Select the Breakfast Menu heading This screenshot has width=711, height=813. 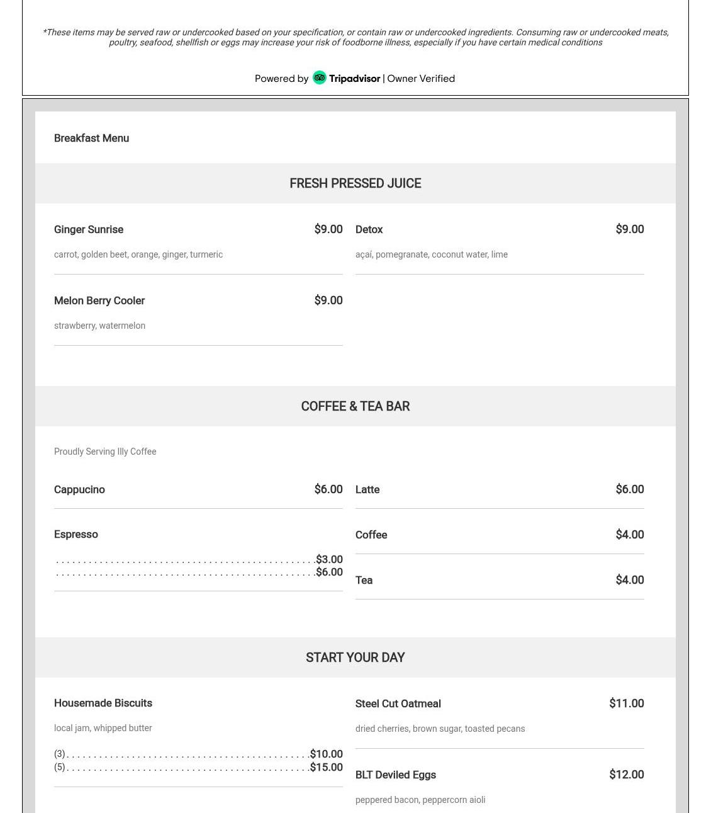tap(91, 138)
